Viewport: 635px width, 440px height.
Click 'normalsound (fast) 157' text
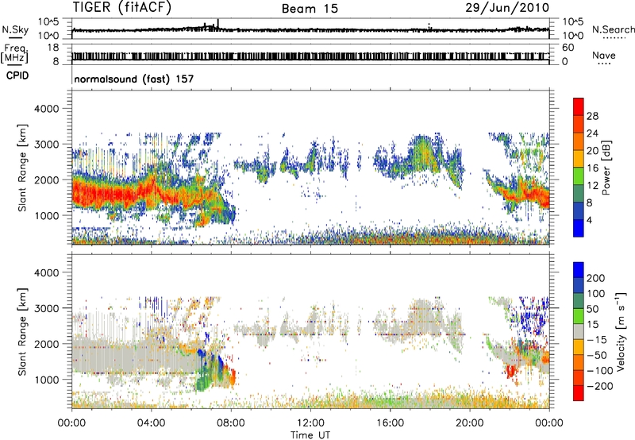[134, 79]
